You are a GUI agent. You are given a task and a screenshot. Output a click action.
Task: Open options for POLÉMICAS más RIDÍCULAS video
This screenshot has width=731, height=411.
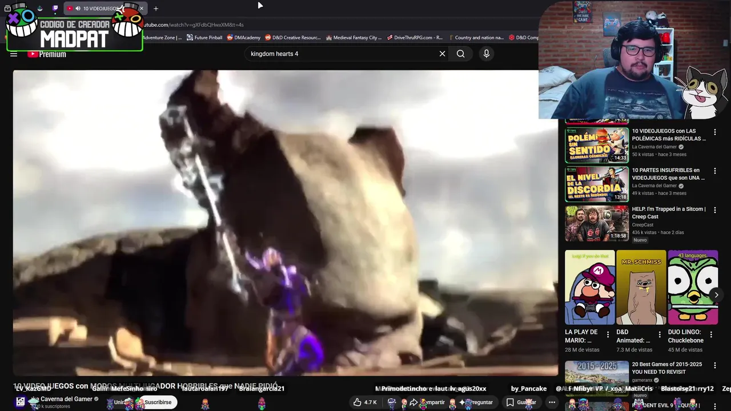(x=714, y=132)
